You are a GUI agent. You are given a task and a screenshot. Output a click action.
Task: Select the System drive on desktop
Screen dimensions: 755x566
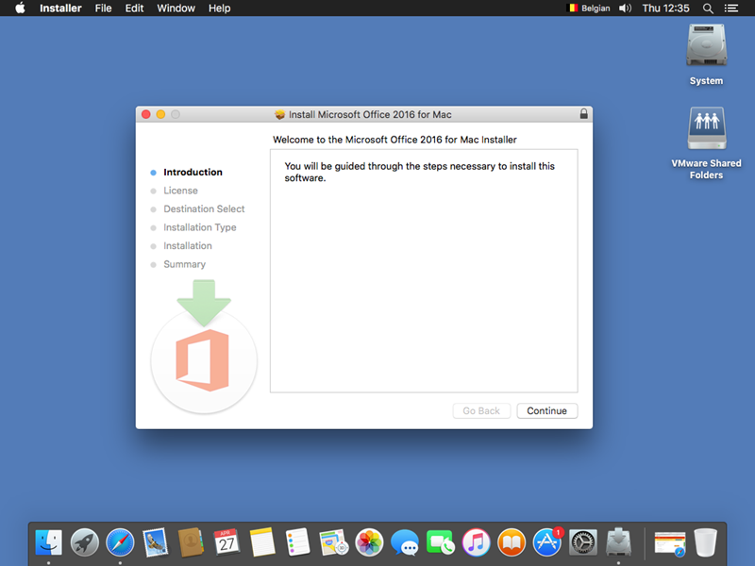[706, 55]
